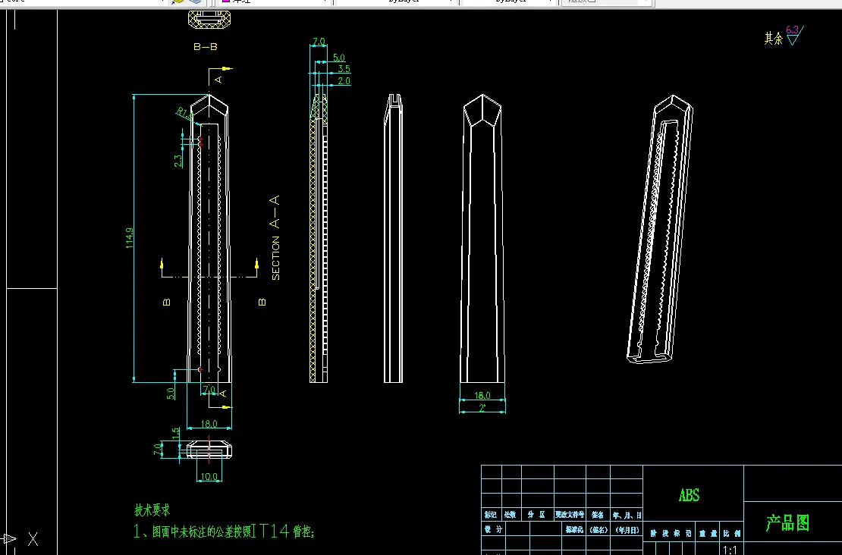Select the B—B section label
Screen dimensions: 842x555
point(206,47)
